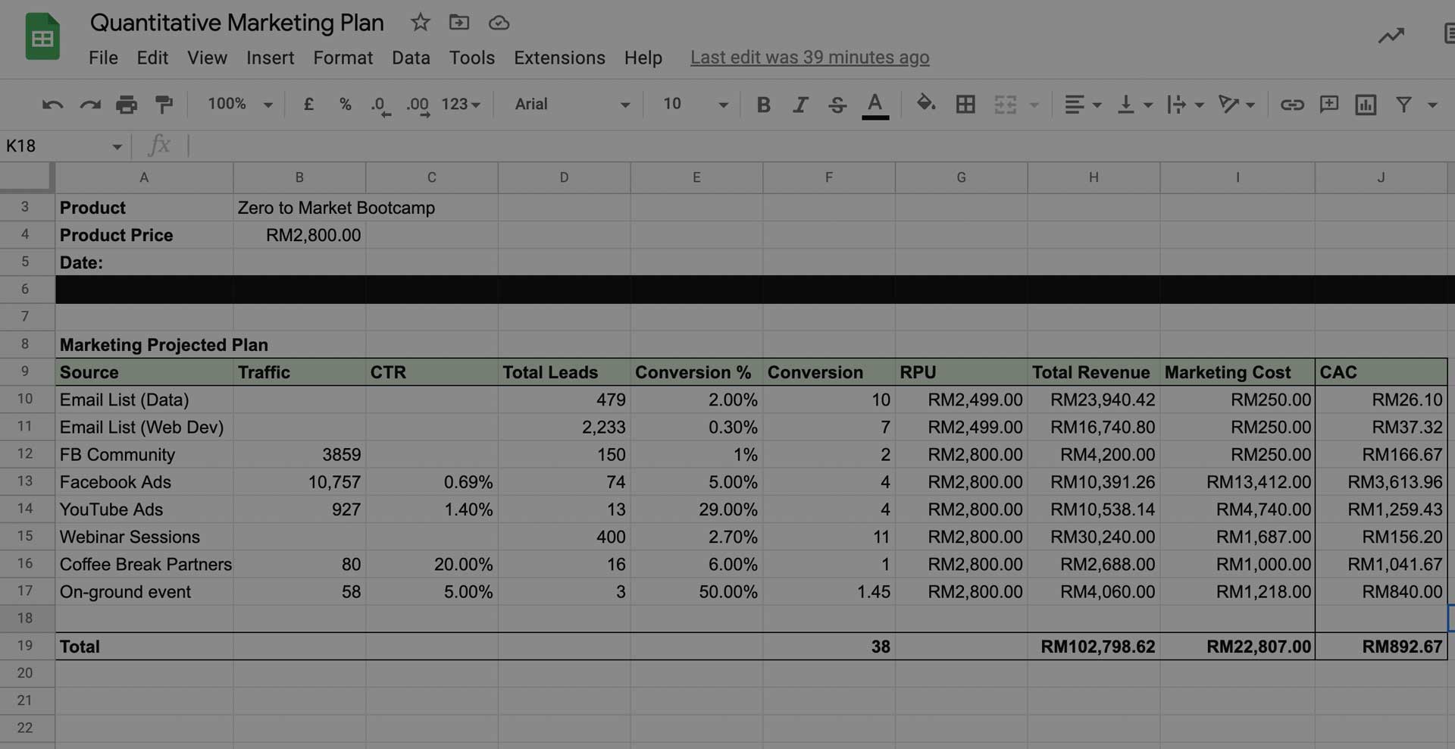Click the Last edit link
1455x749 pixels.
tap(809, 58)
